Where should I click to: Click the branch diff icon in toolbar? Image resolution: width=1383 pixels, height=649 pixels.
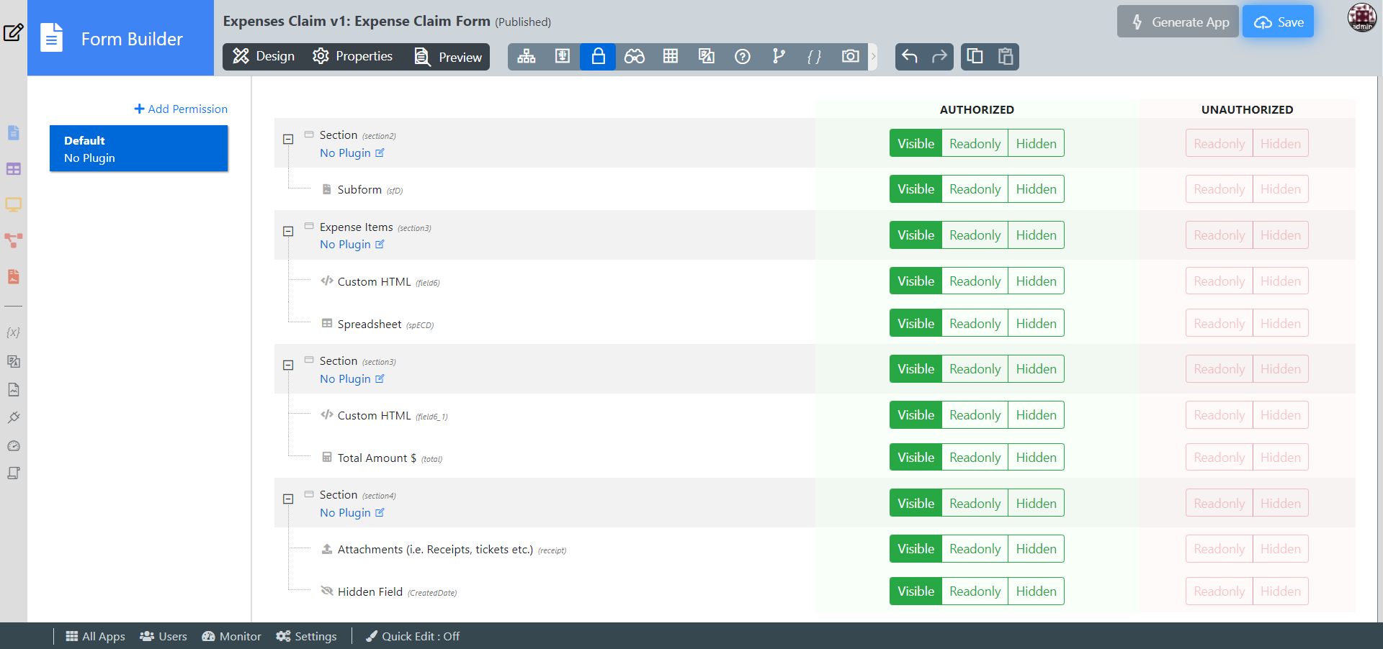point(779,56)
